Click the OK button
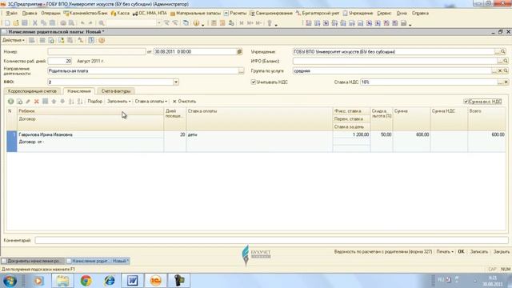512x288 pixels. [461, 252]
